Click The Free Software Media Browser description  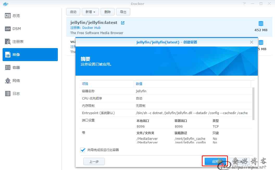97,33
